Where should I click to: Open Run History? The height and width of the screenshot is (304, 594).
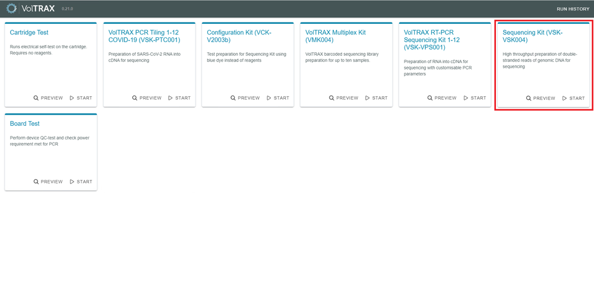click(573, 9)
